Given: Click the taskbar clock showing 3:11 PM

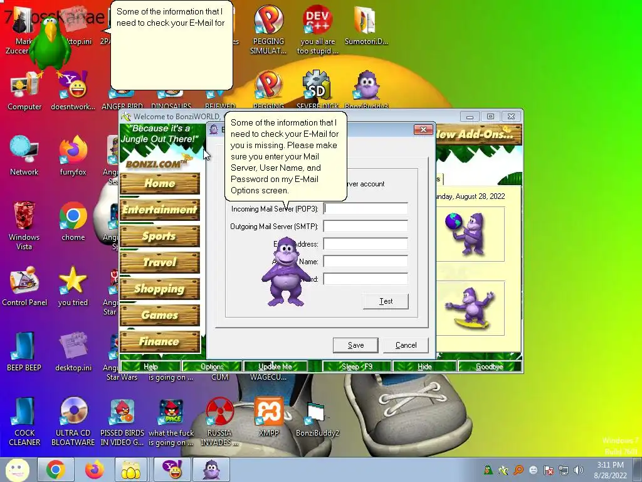Looking at the screenshot, I should [610, 470].
